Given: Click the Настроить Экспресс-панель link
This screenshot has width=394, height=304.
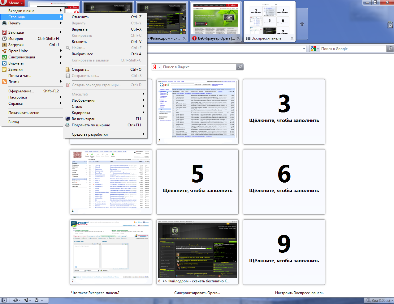Looking at the screenshot, I should coord(299,293).
